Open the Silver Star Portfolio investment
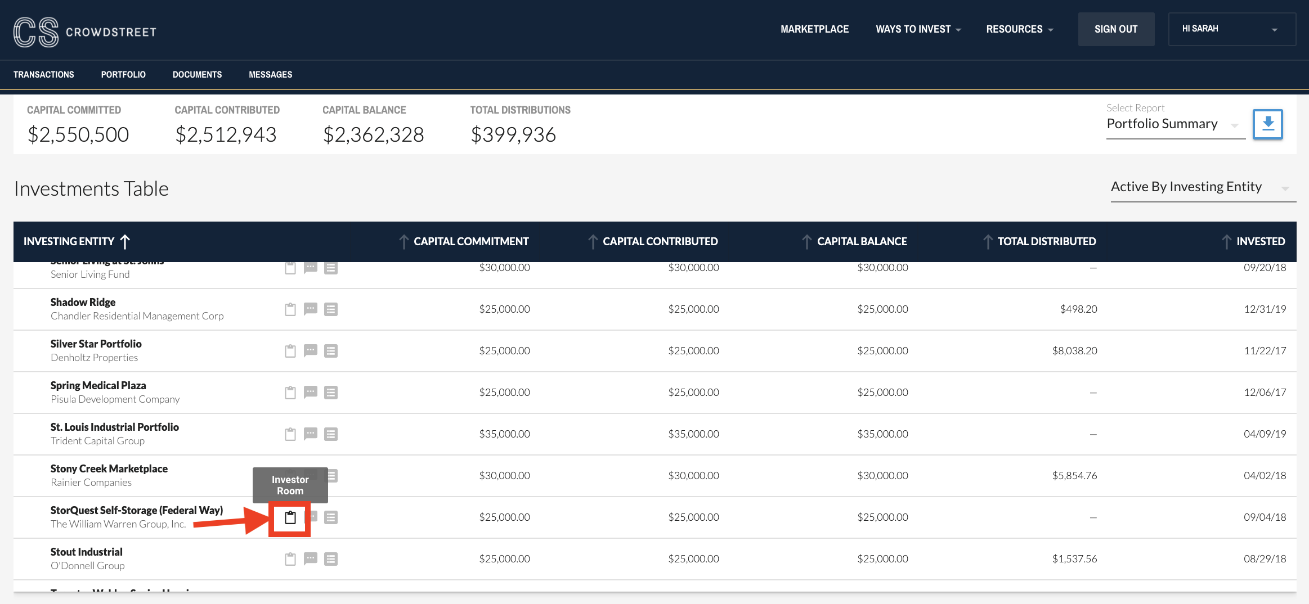The width and height of the screenshot is (1309, 604). [96, 344]
